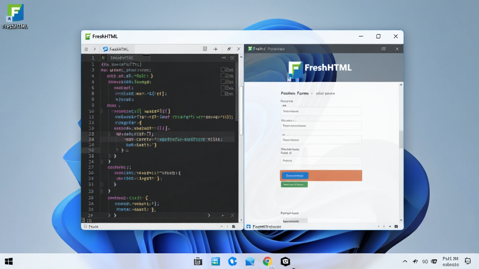Image resolution: width=479 pixels, height=269 pixels.
Task: Click the large FreshHTML banner logo in preview
Action: (x=320, y=69)
